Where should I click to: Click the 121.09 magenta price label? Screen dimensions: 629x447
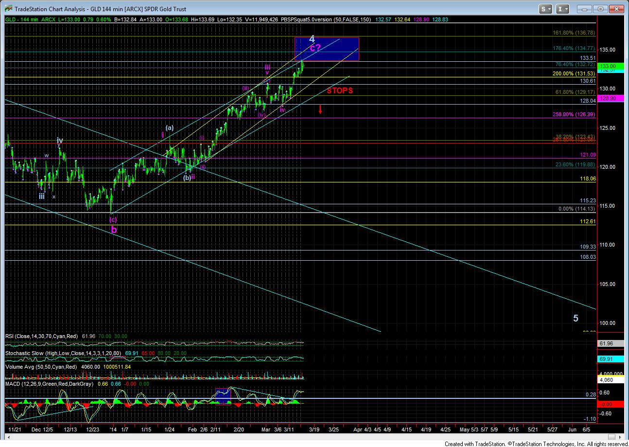(588, 155)
